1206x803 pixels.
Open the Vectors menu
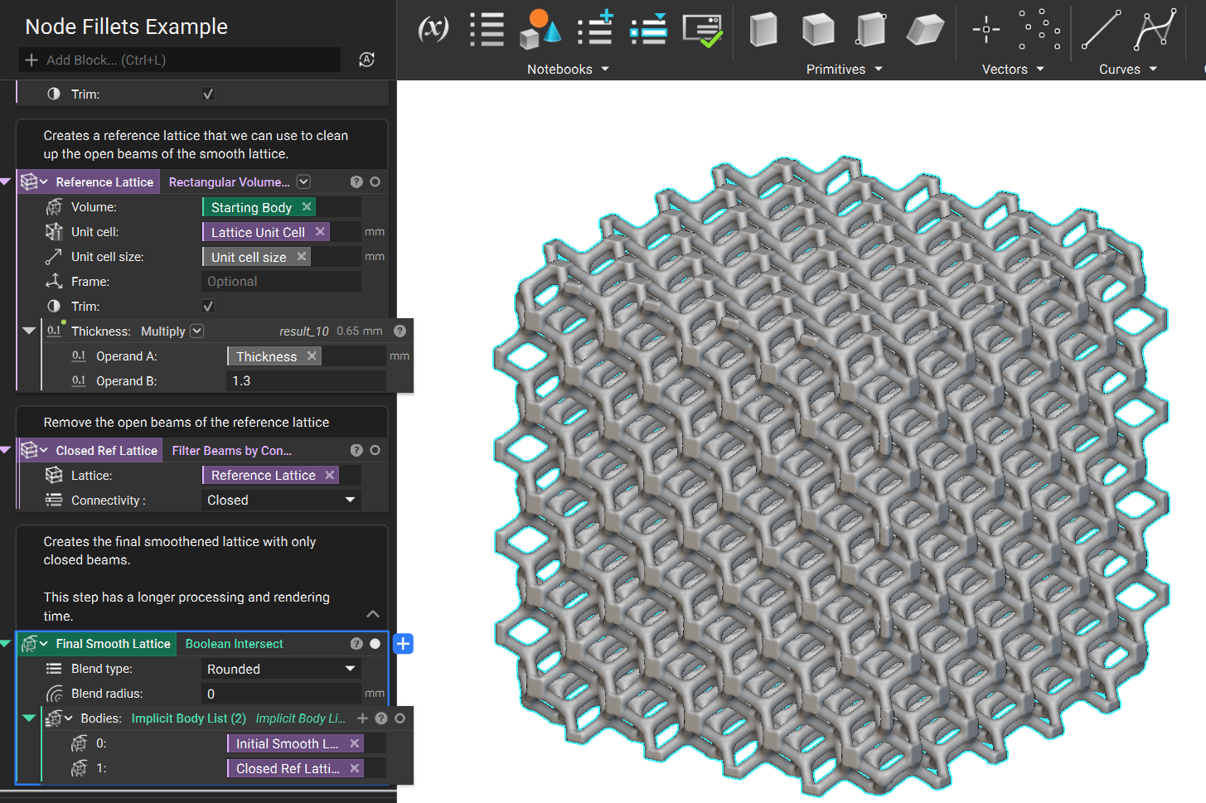coord(1013,70)
